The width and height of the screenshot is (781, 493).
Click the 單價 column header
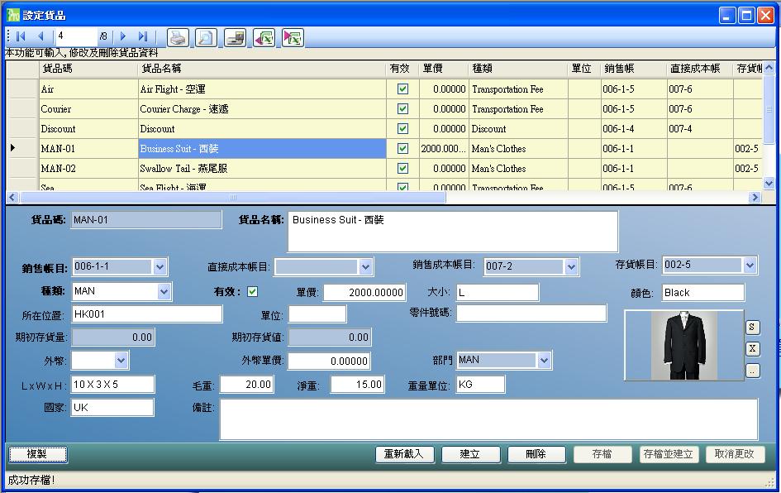(443, 69)
